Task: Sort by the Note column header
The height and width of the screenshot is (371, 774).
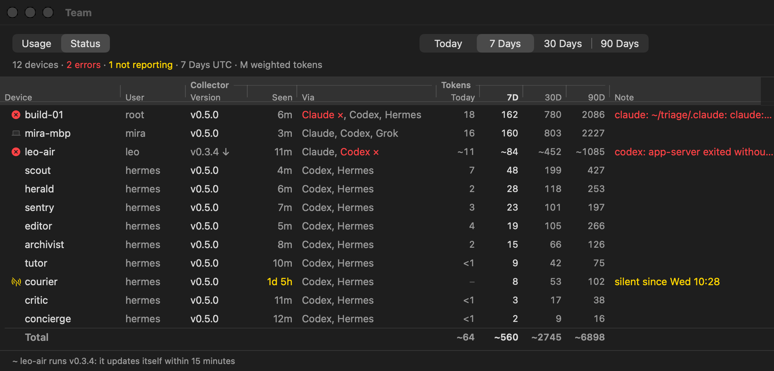Action: click(x=624, y=97)
